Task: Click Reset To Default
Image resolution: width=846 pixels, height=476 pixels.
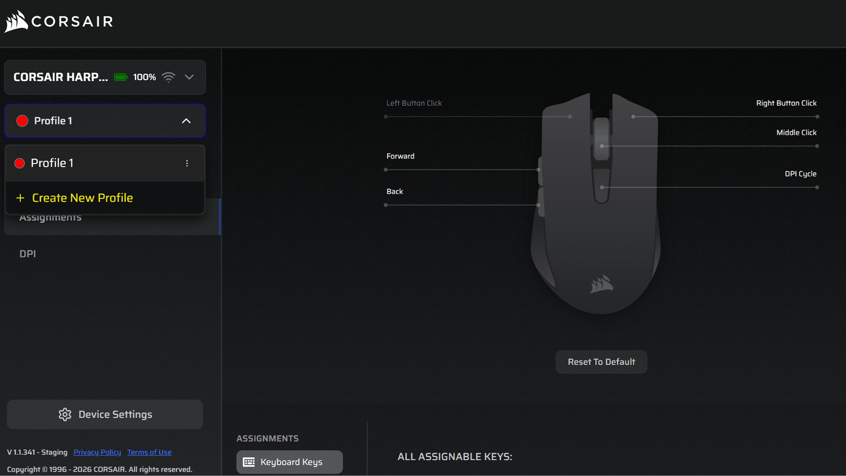Action: click(601, 362)
